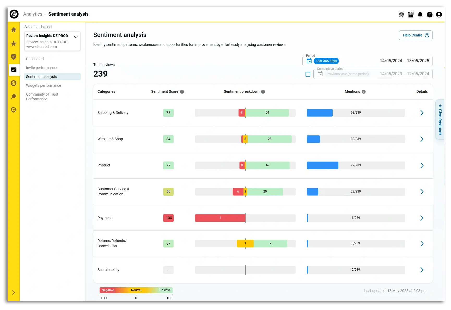
Task: Go to Dashboard in the left menu
Action: tap(35, 59)
